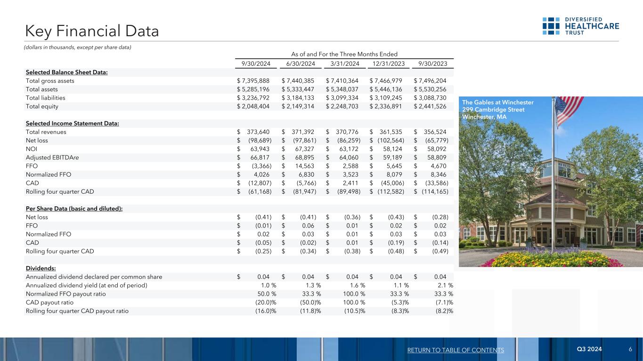Click the Total gross assets row label
Viewport: 643px width, 361px height.
50,81
